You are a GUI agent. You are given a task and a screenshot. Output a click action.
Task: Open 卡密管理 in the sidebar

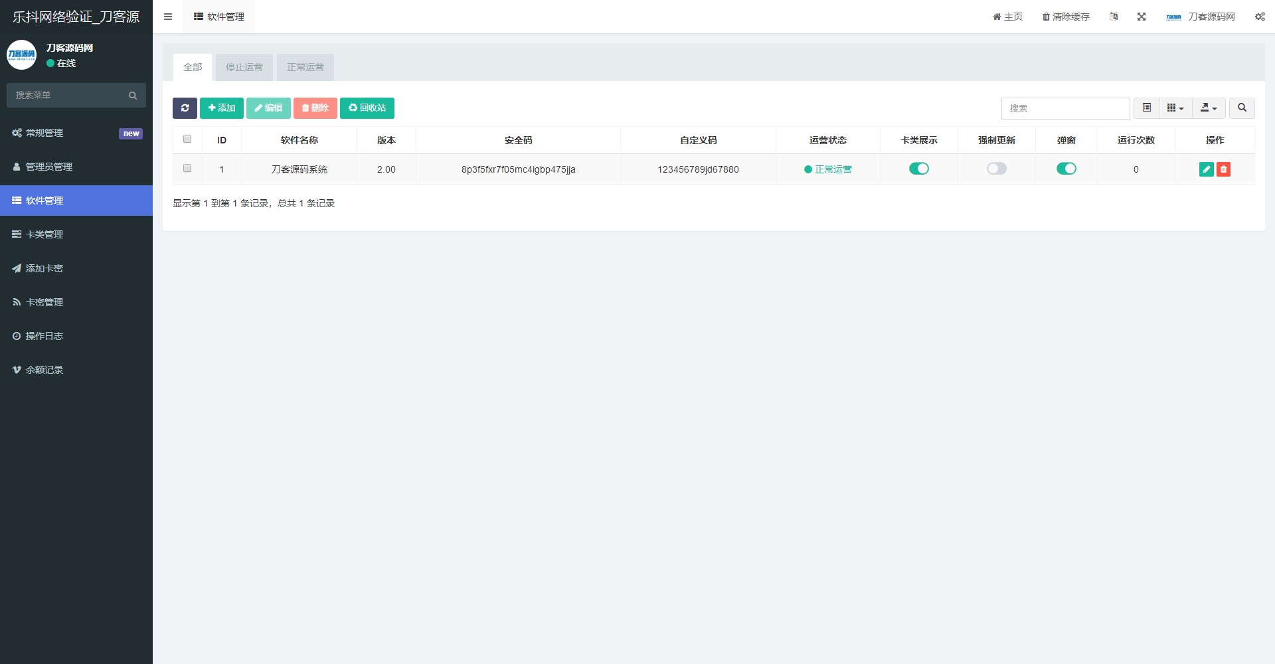[x=44, y=302]
